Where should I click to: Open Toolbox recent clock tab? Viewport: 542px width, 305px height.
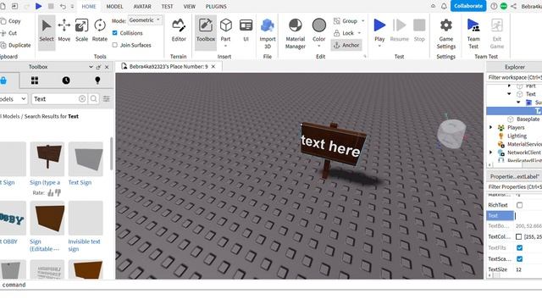point(66,80)
